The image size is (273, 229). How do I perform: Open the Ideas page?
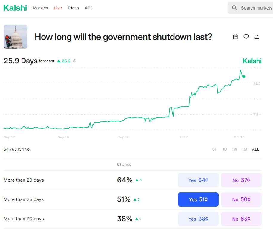[73, 8]
